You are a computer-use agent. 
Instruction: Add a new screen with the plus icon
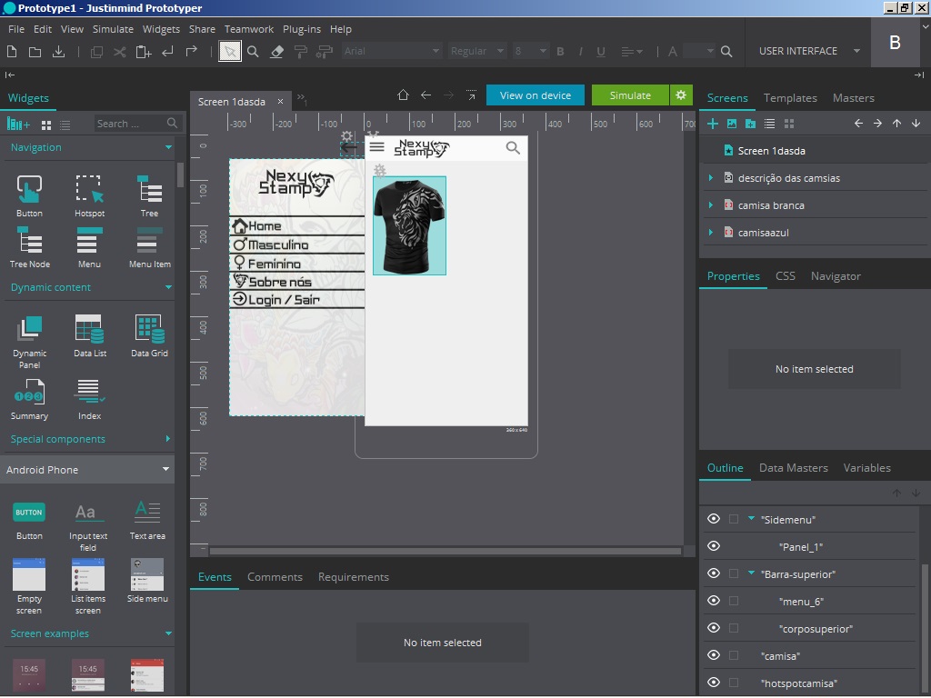click(713, 124)
